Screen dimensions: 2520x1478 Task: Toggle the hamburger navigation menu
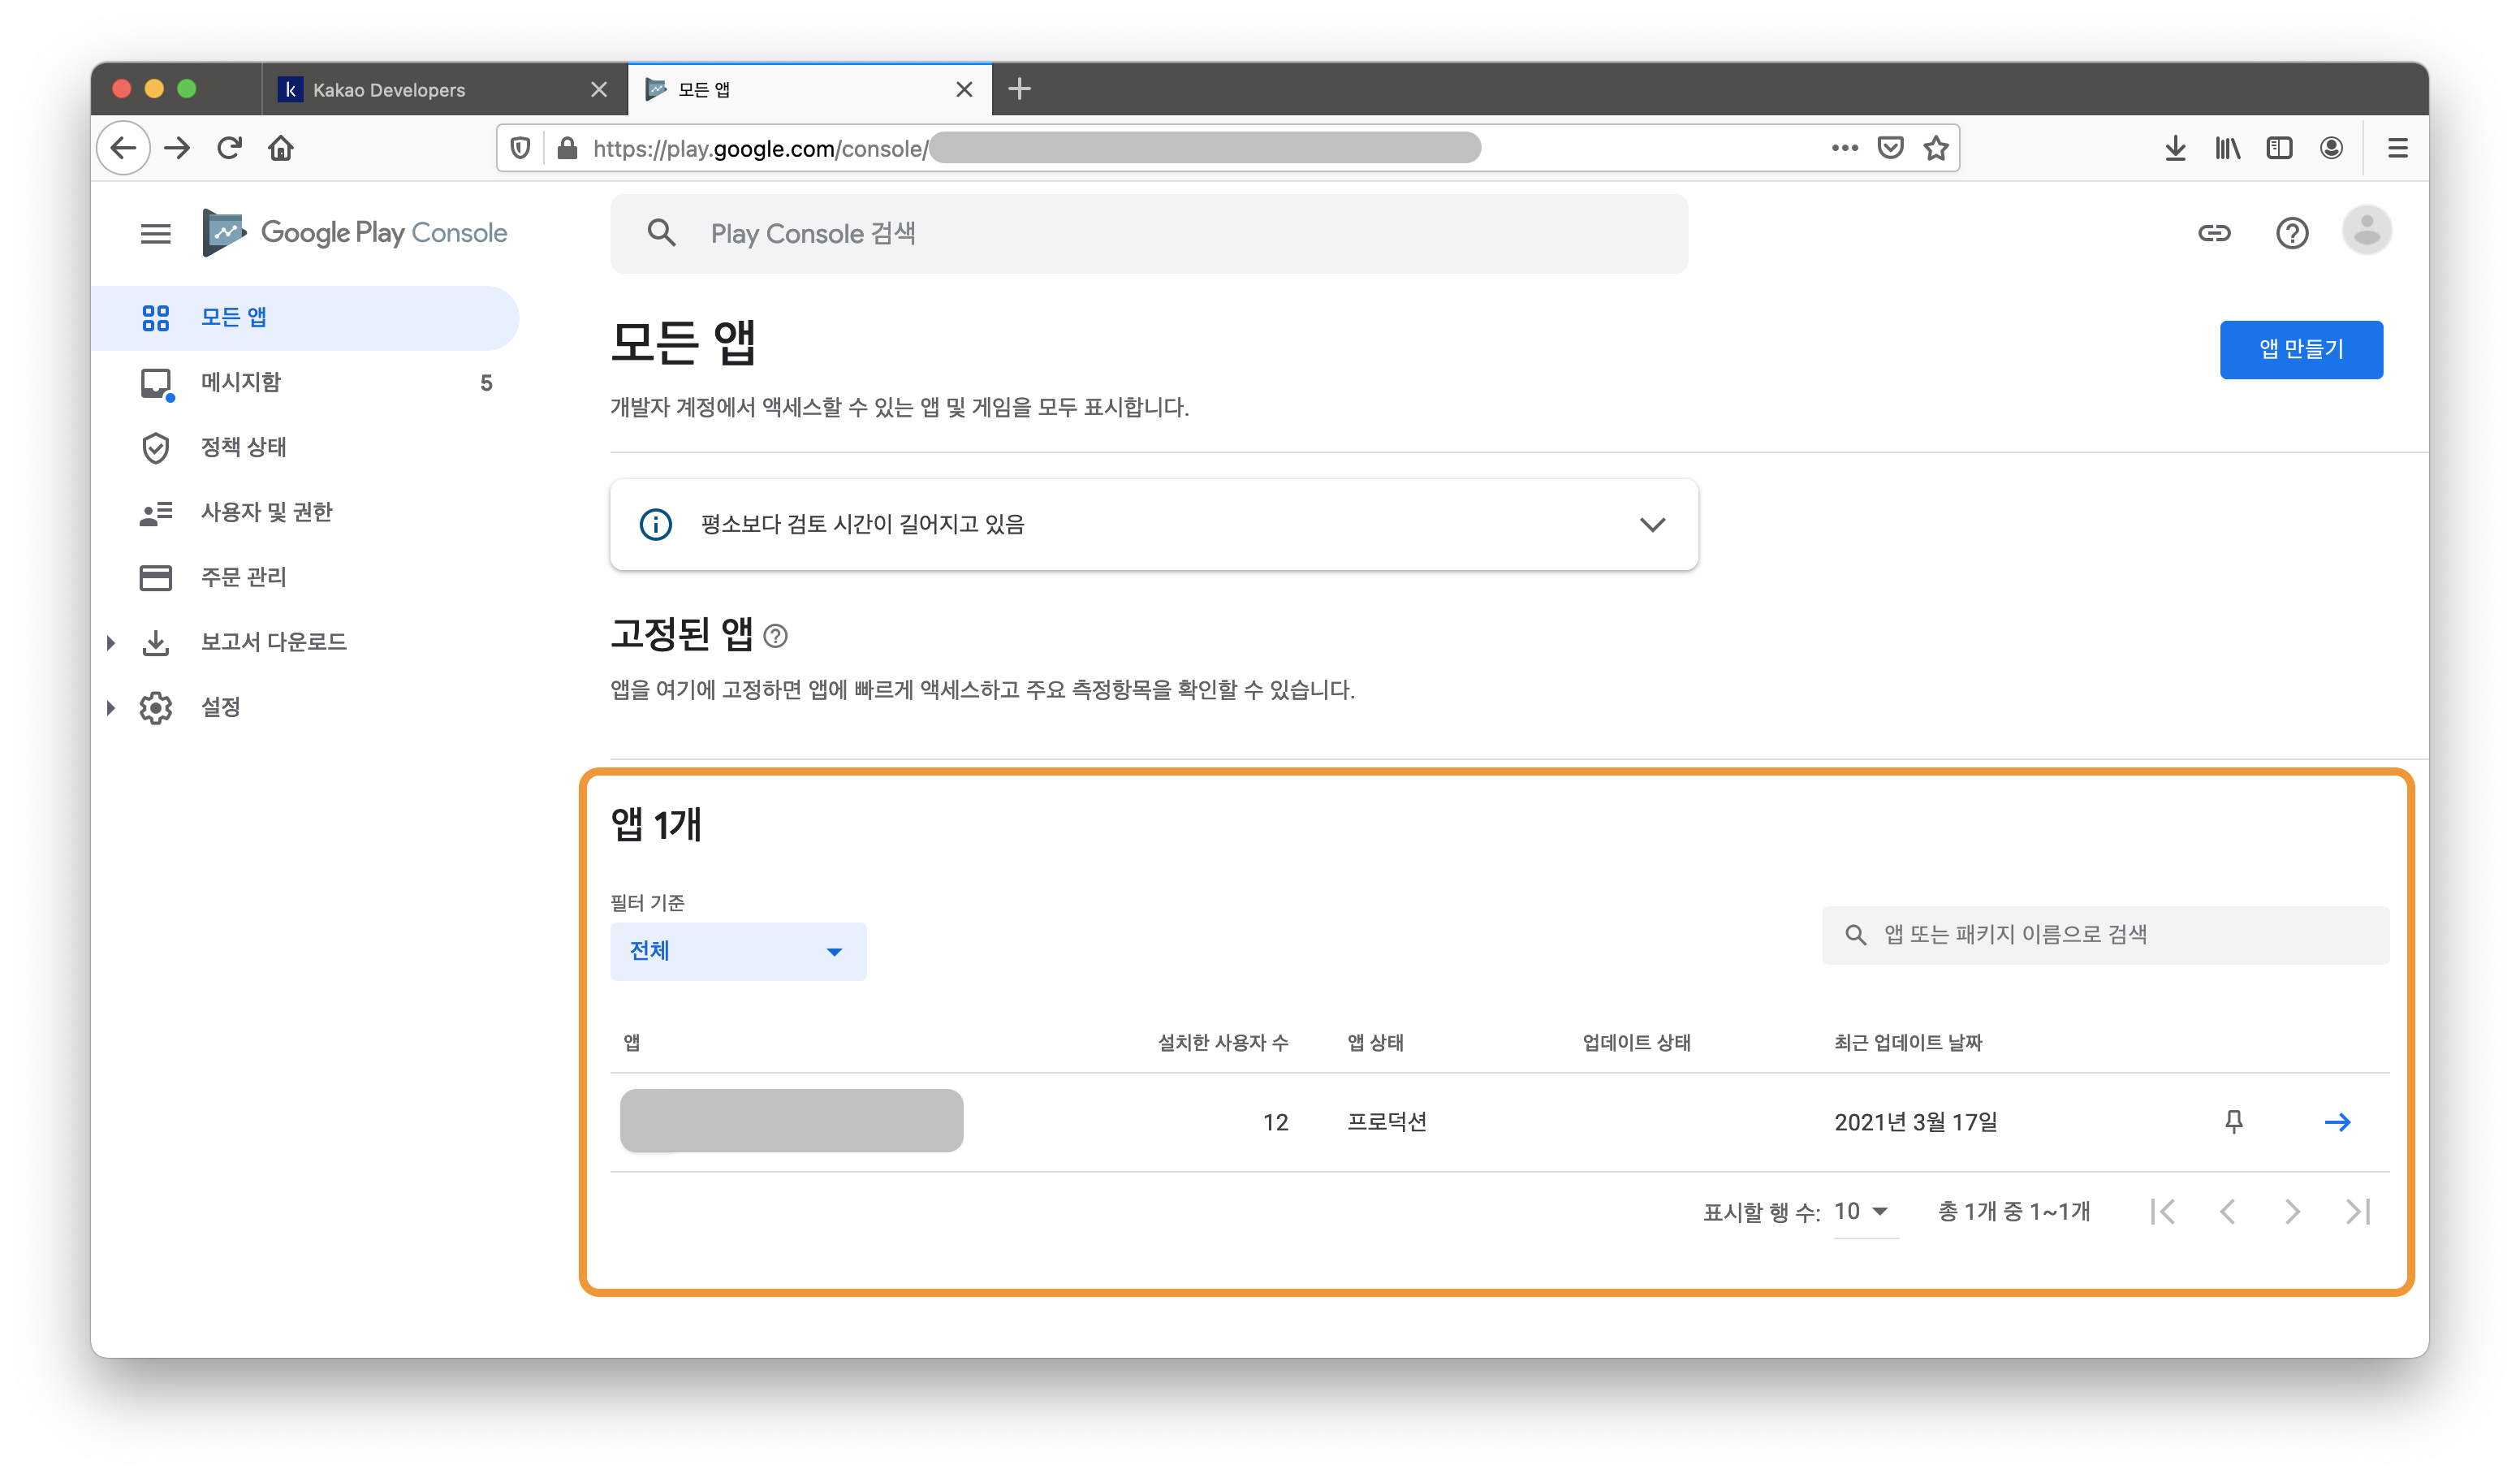(155, 233)
